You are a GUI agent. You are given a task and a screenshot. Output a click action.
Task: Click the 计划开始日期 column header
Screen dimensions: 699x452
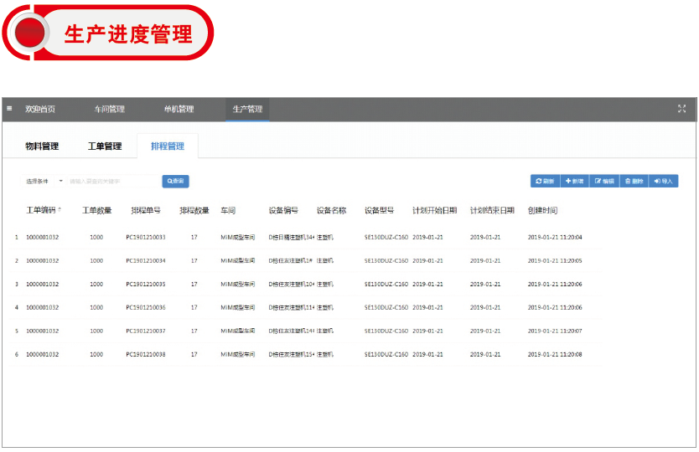point(435,210)
